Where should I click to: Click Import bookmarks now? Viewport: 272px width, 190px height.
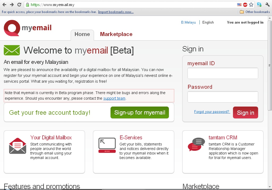click(x=116, y=12)
